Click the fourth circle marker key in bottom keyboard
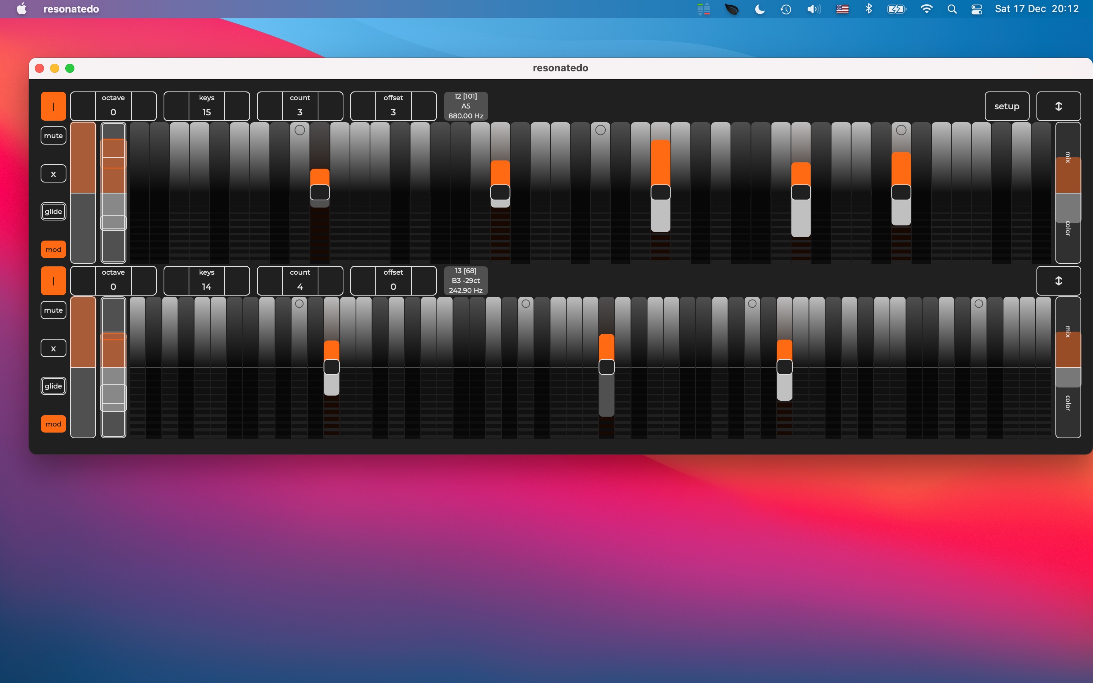This screenshot has height=683, width=1093. (979, 304)
